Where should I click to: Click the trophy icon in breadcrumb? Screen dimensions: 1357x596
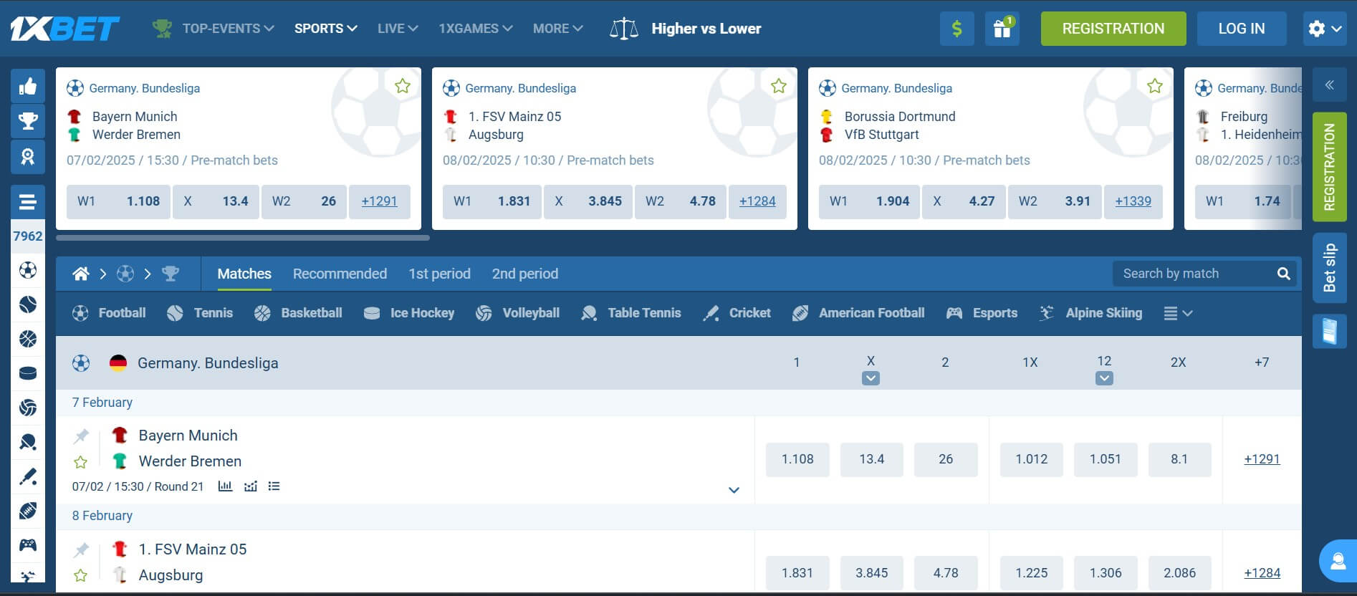171,274
